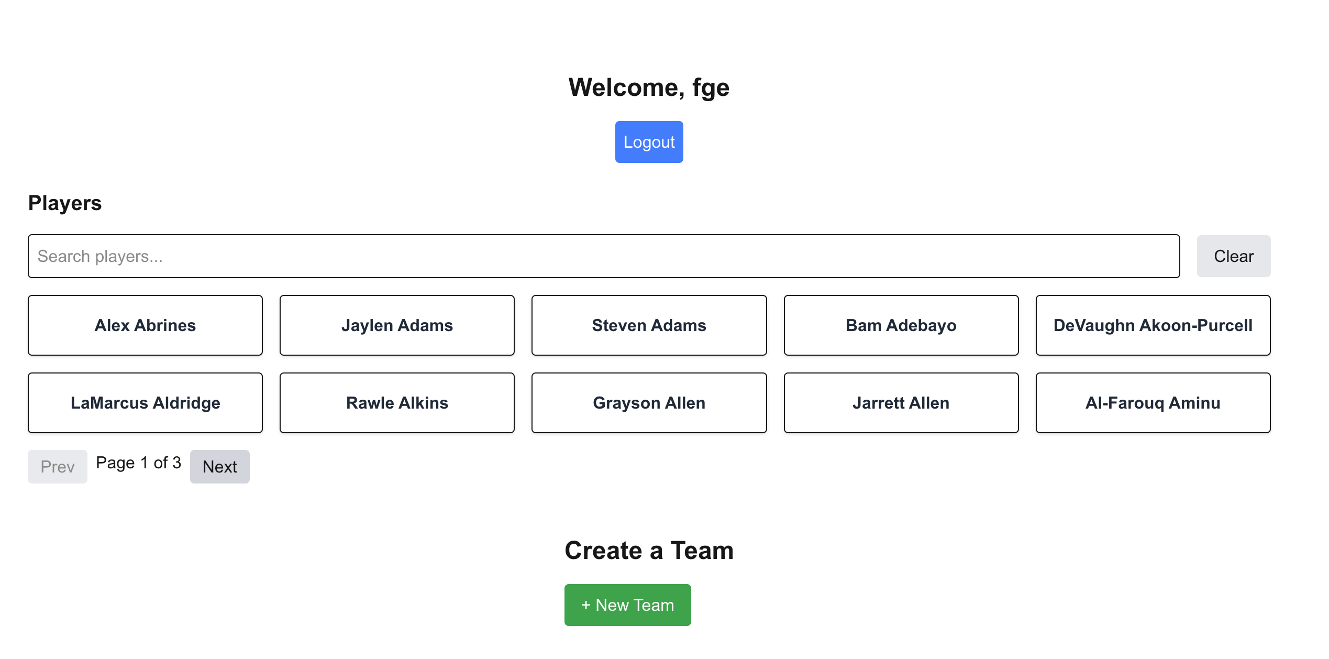This screenshot has height=659, width=1329.
Task: Select player Al-Farouq Aminu
Action: [x=1153, y=402]
